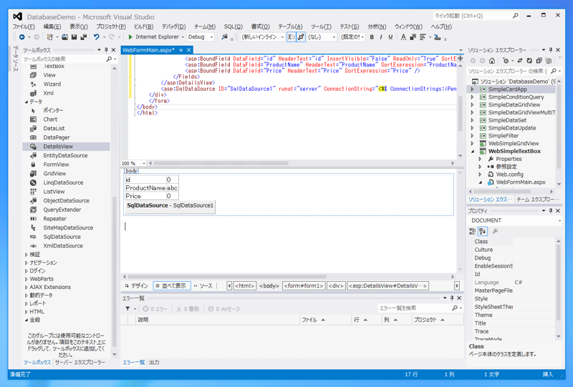Click the toolbox search input field
The image size is (573, 387).
64,59
